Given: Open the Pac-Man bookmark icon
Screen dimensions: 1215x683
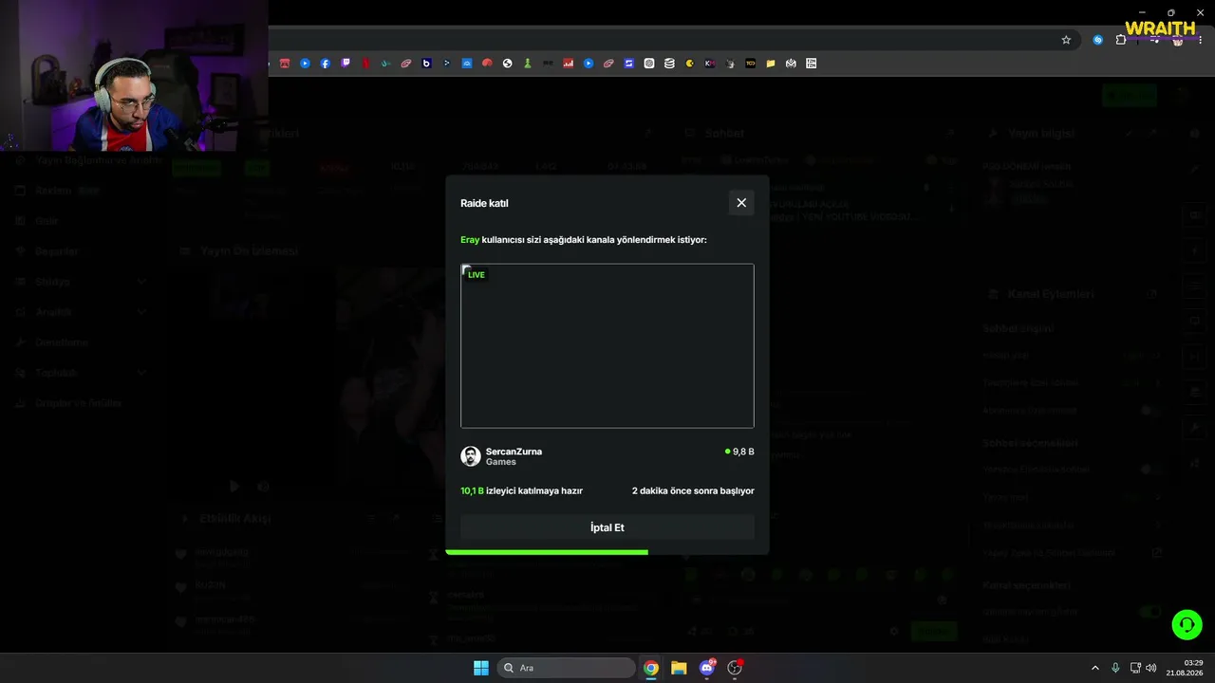Looking at the screenshot, I should click(690, 64).
